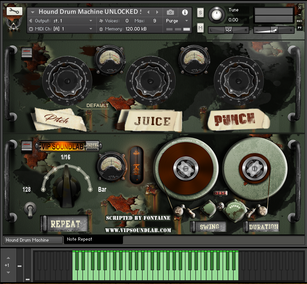Click the NEVADA round knob
This screenshot has height=284, width=307.
[235, 210]
